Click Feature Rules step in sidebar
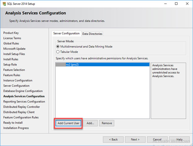Screen dimensions: 193x146 [12, 75]
